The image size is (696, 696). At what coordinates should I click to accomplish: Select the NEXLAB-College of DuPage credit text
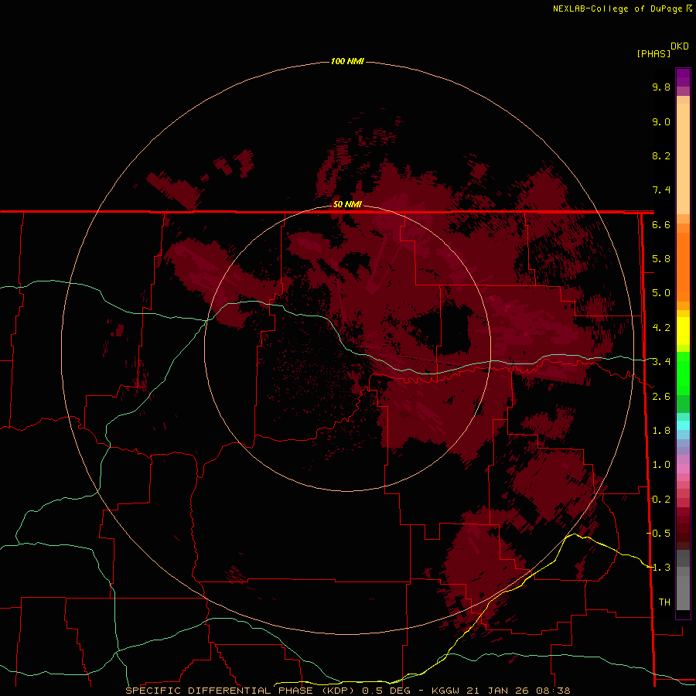tap(618, 9)
